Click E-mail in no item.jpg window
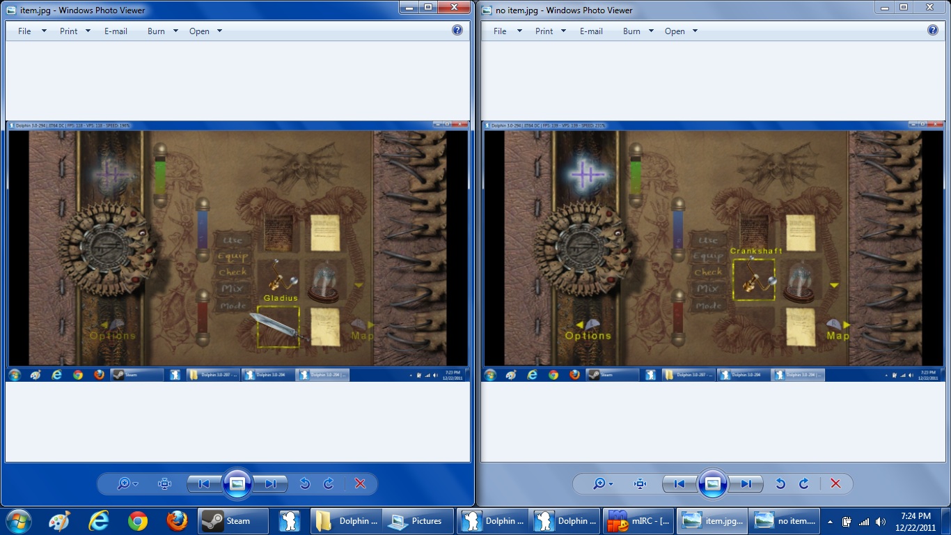The image size is (951, 535). 591,31
